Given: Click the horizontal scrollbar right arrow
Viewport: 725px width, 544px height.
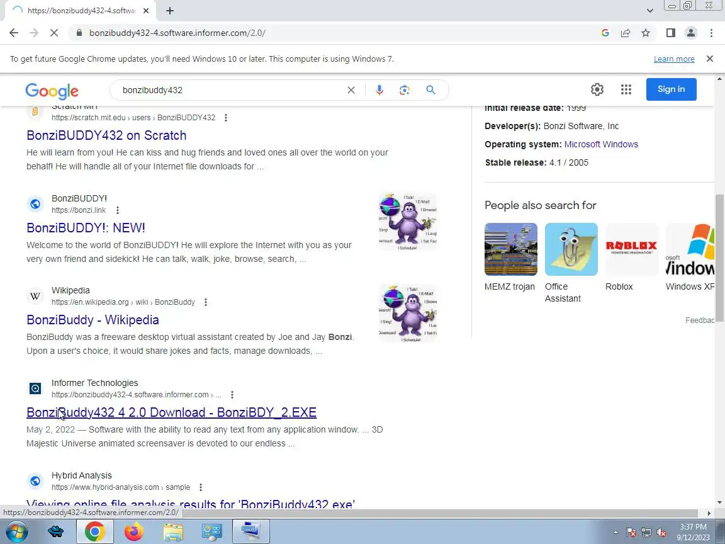Looking at the screenshot, I should pos(709,513).
